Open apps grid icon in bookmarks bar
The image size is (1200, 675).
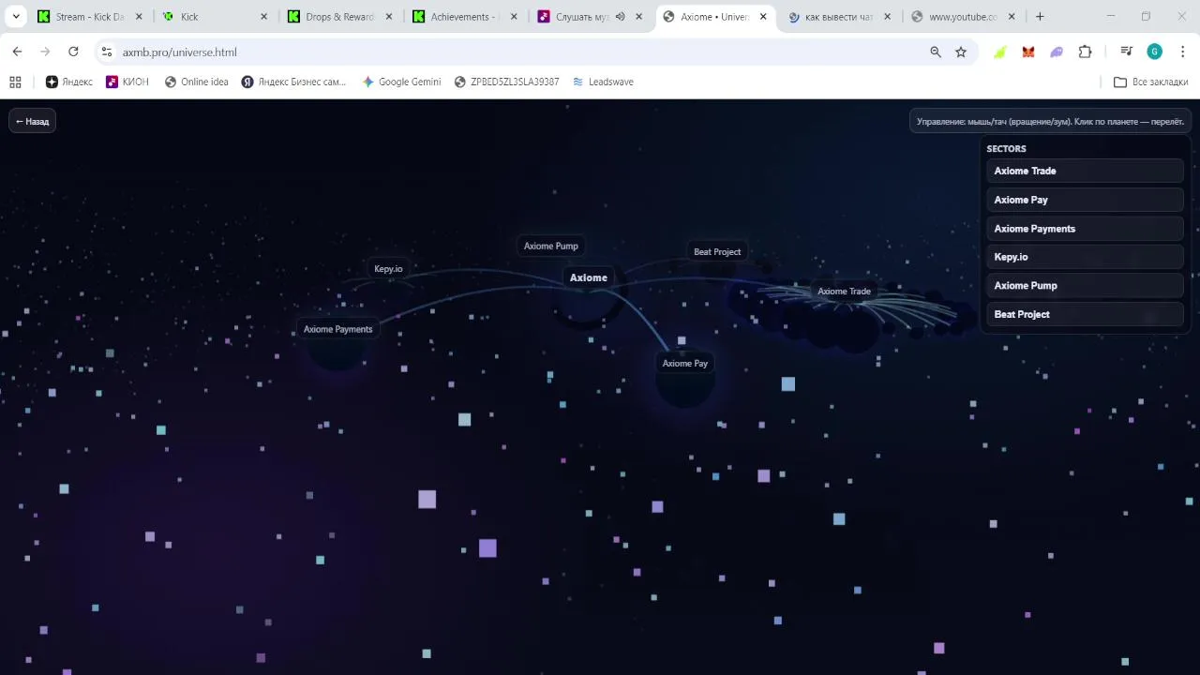[x=15, y=82]
